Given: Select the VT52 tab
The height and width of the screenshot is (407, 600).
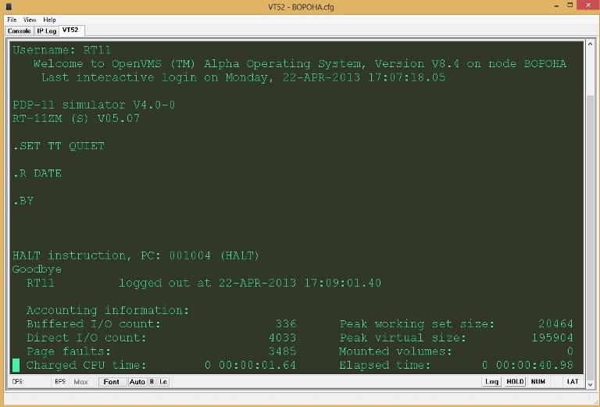Looking at the screenshot, I should pos(70,30).
